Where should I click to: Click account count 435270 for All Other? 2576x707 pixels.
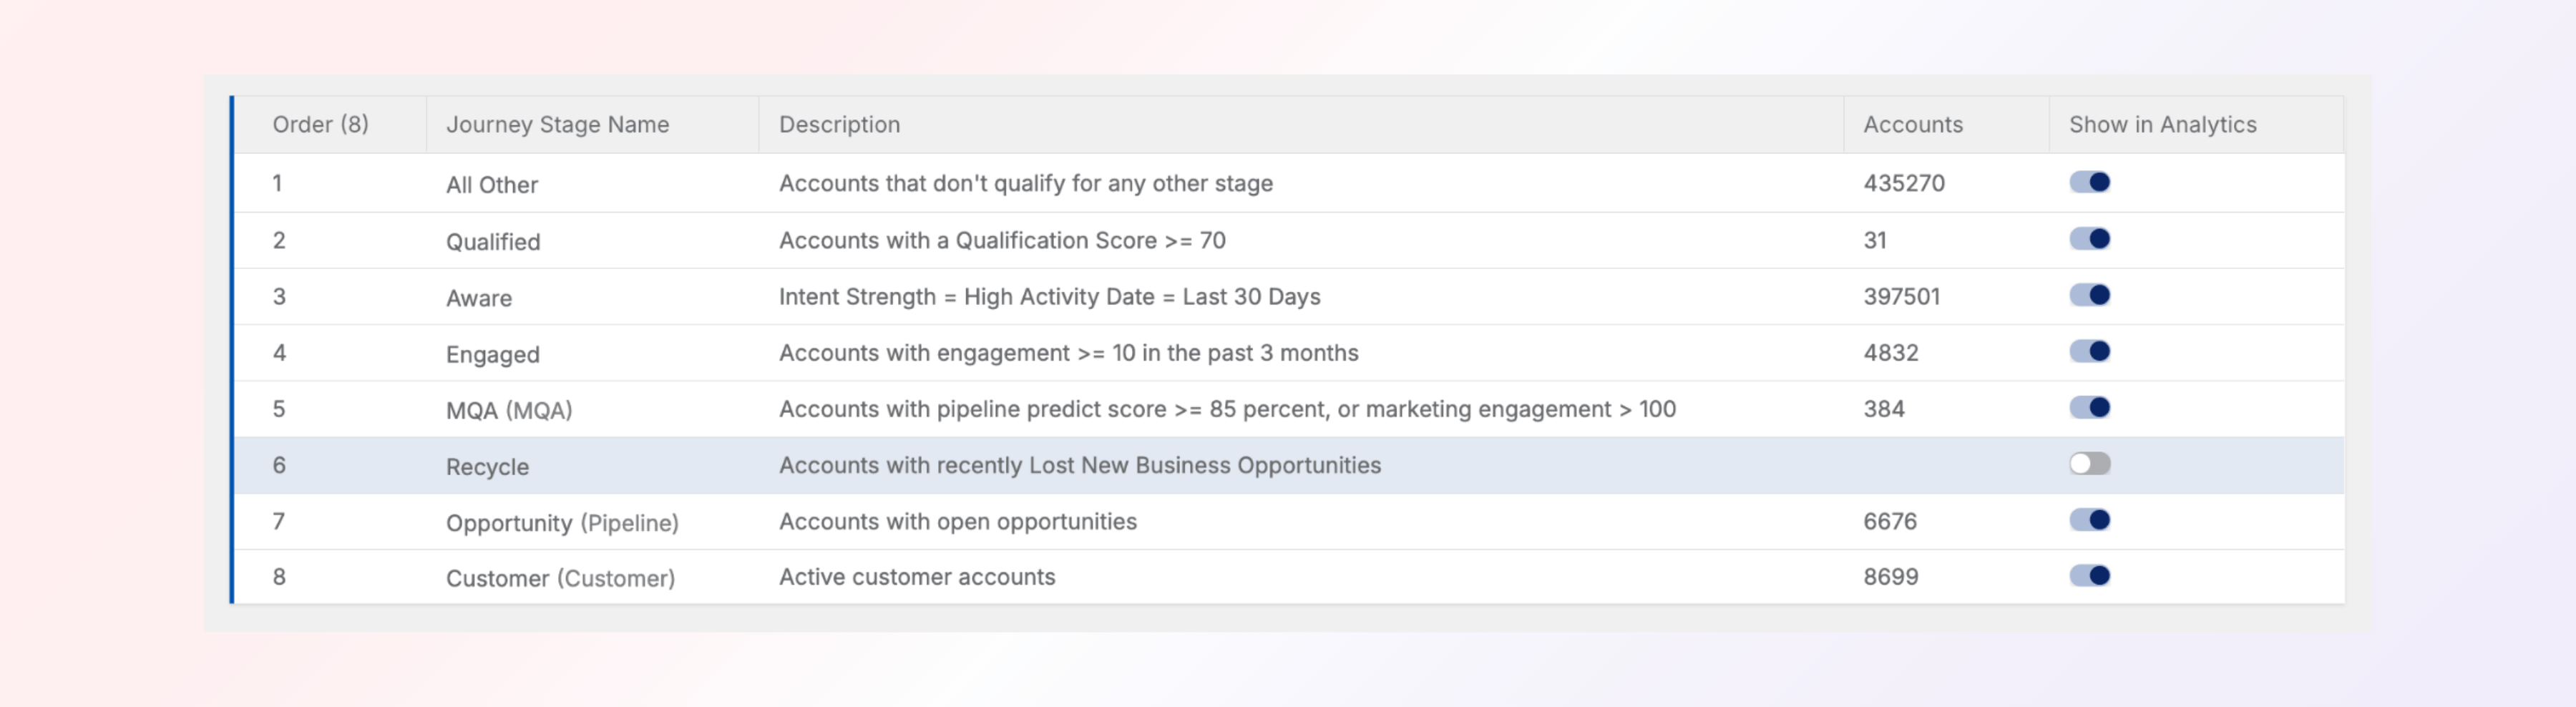tap(1903, 183)
